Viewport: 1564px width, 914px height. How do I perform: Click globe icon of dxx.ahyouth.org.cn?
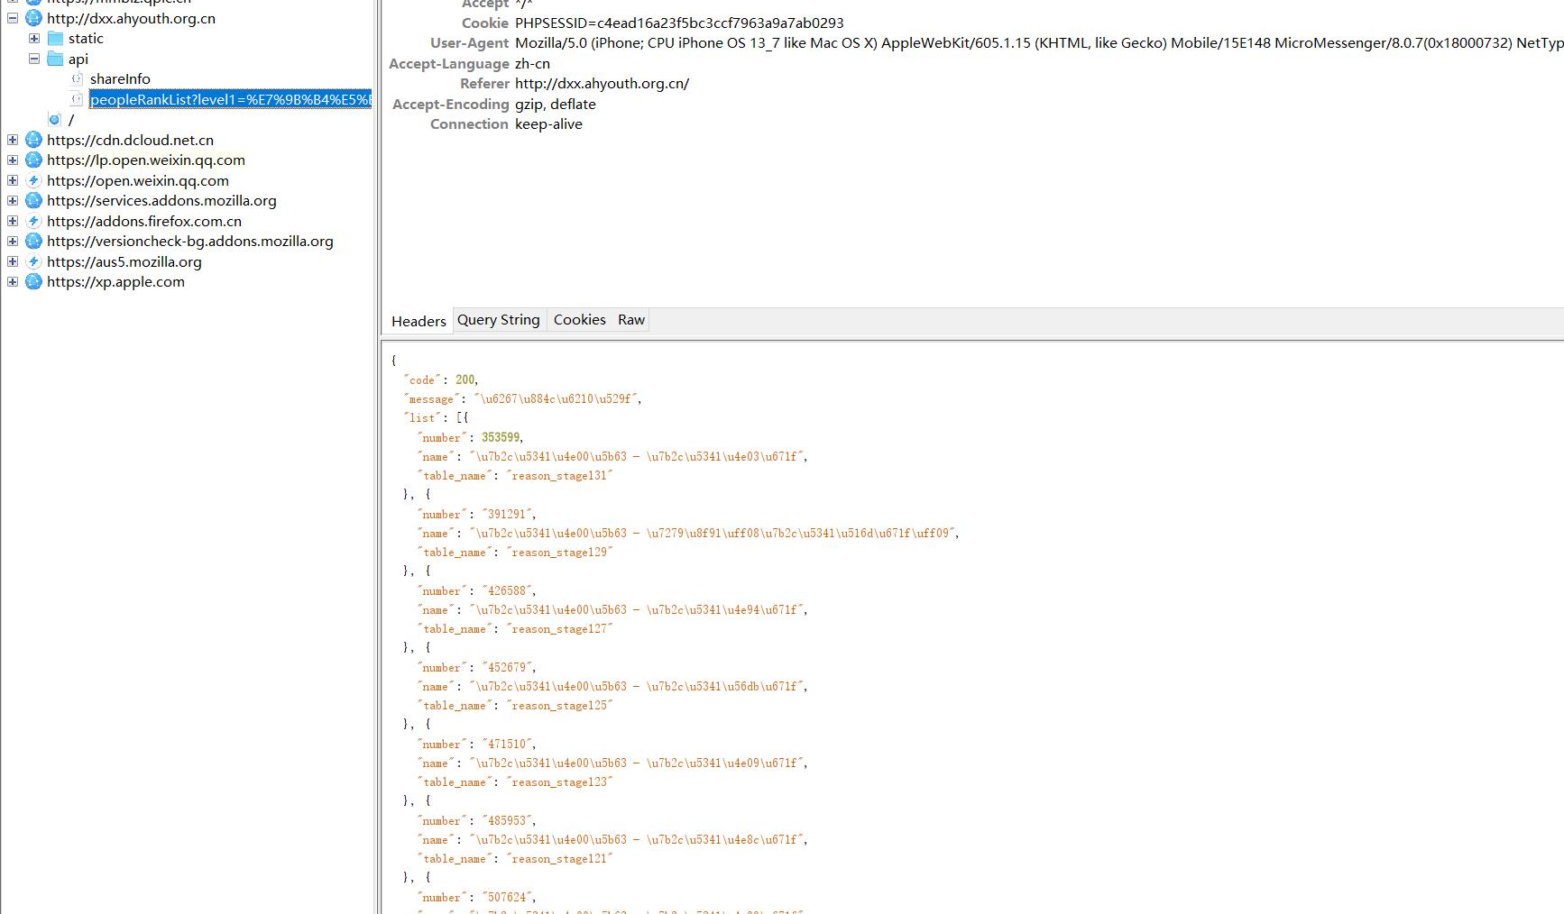point(33,18)
